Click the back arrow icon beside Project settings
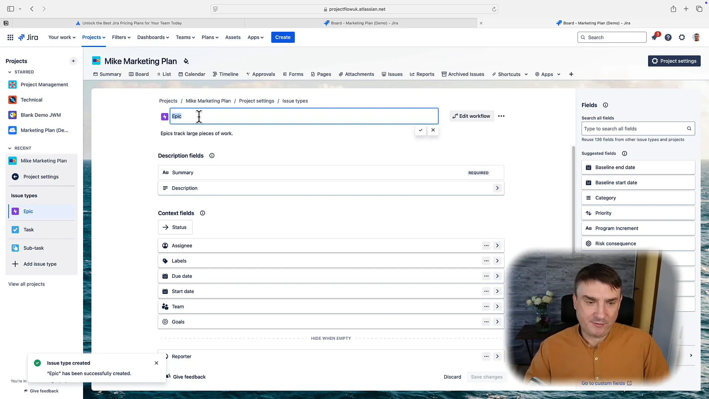 (x=15, y=177)
